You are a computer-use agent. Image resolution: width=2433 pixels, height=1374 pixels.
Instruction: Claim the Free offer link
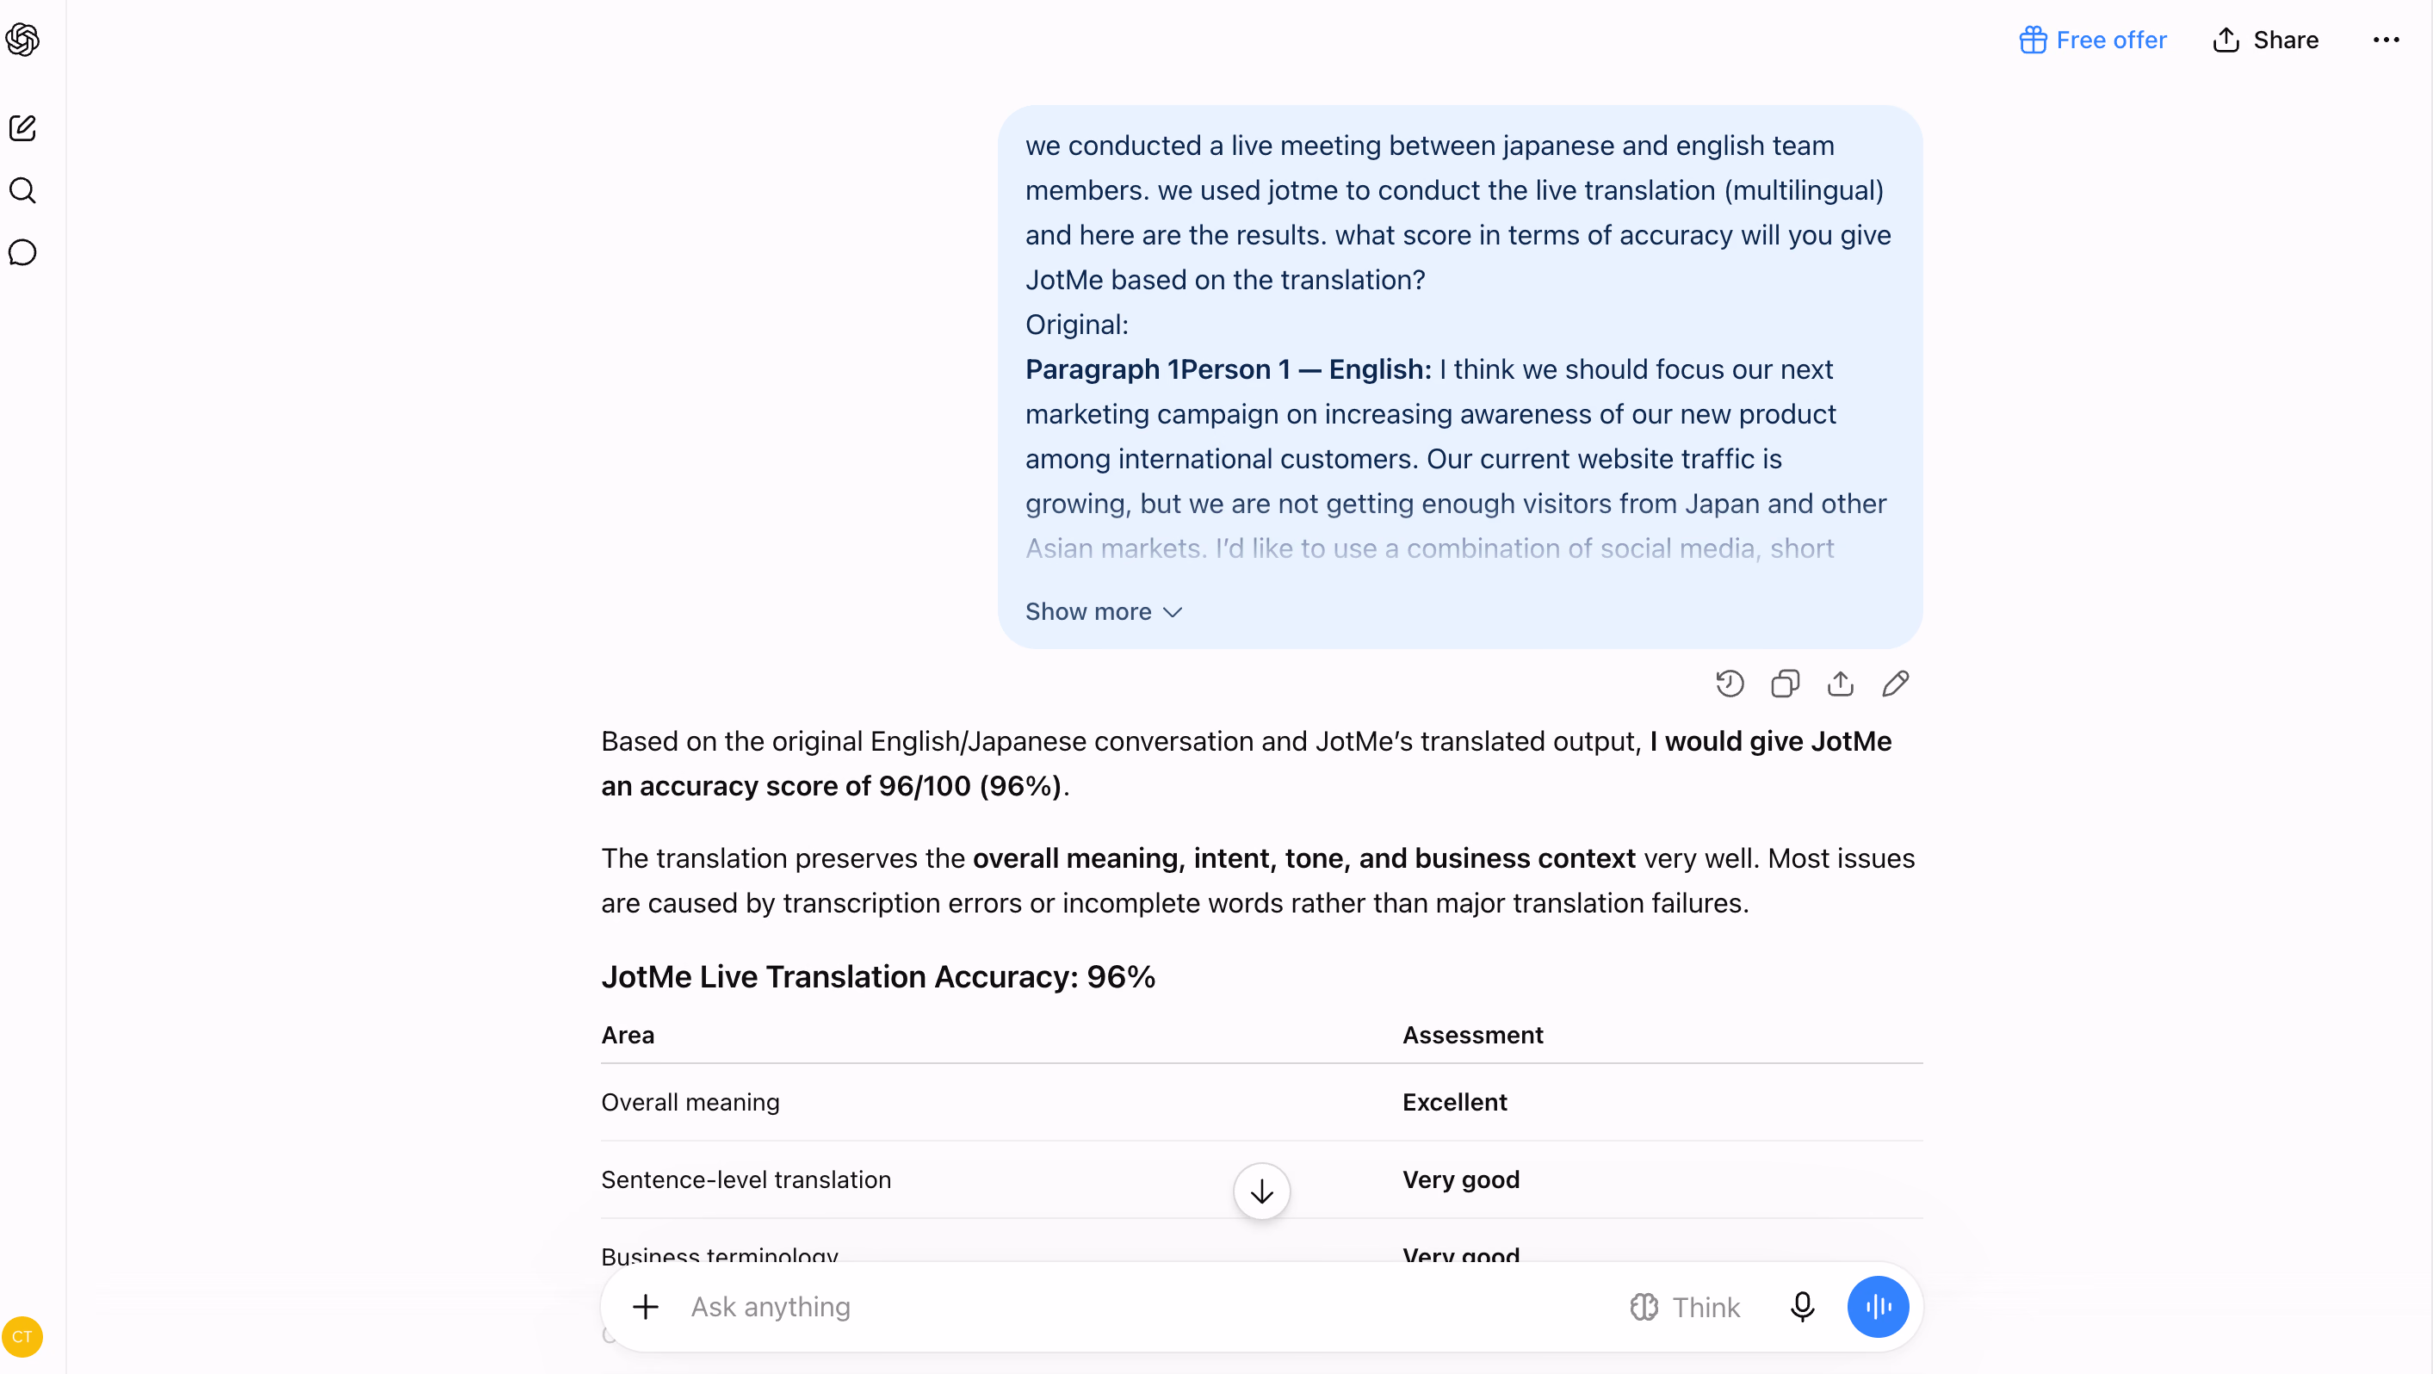[x=2093, y=40]
